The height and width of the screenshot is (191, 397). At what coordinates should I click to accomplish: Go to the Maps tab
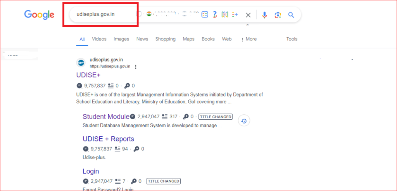[x=189, y=39]
